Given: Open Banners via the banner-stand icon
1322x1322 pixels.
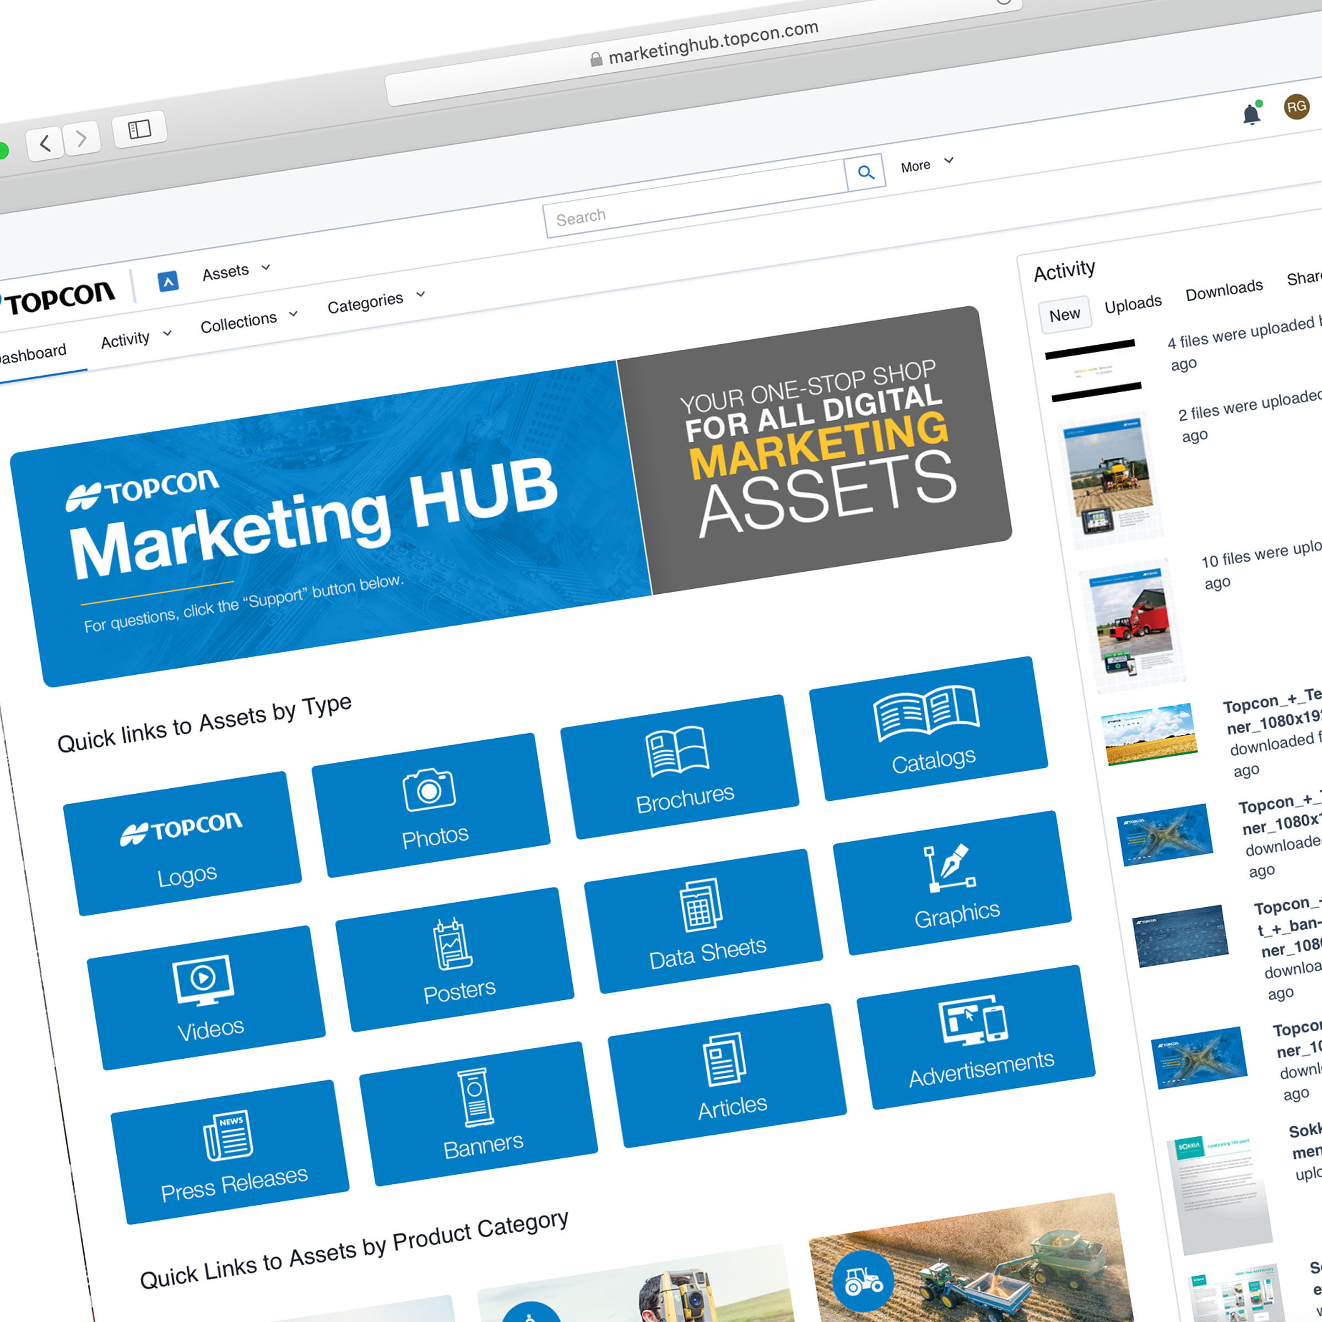Looking at the screenshot, I should point(476,1098).
